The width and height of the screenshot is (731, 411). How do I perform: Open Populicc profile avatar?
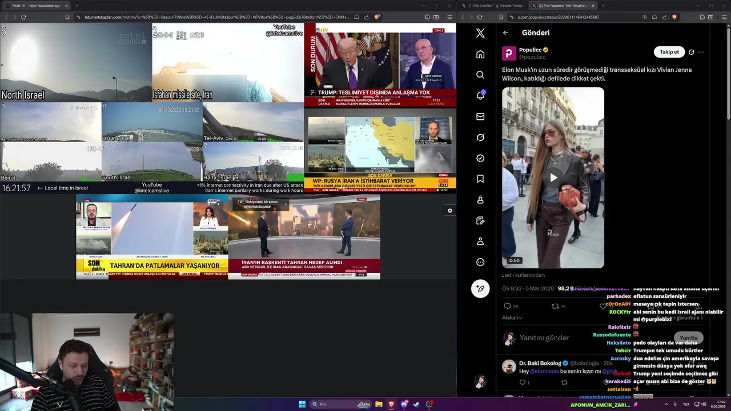(509, 53)
